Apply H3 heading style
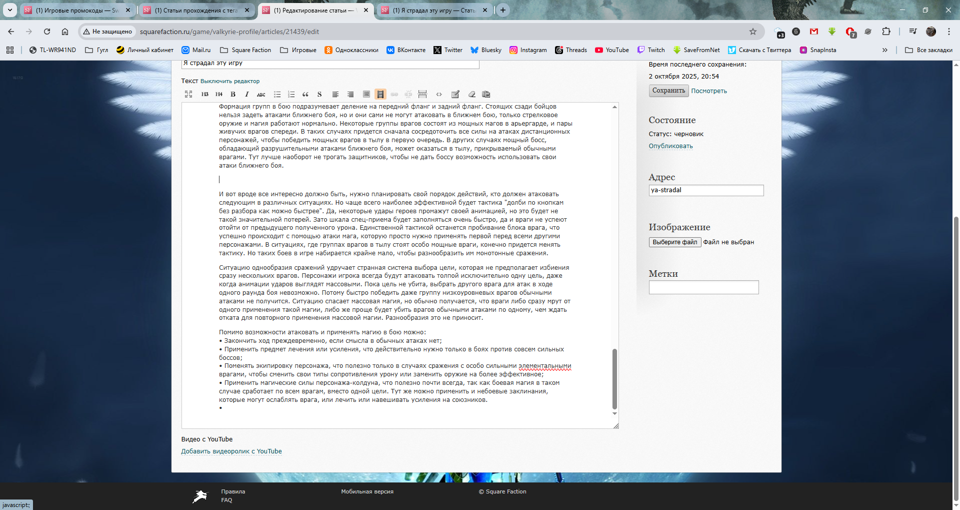The image size is (960, 510). pos(204,94)
